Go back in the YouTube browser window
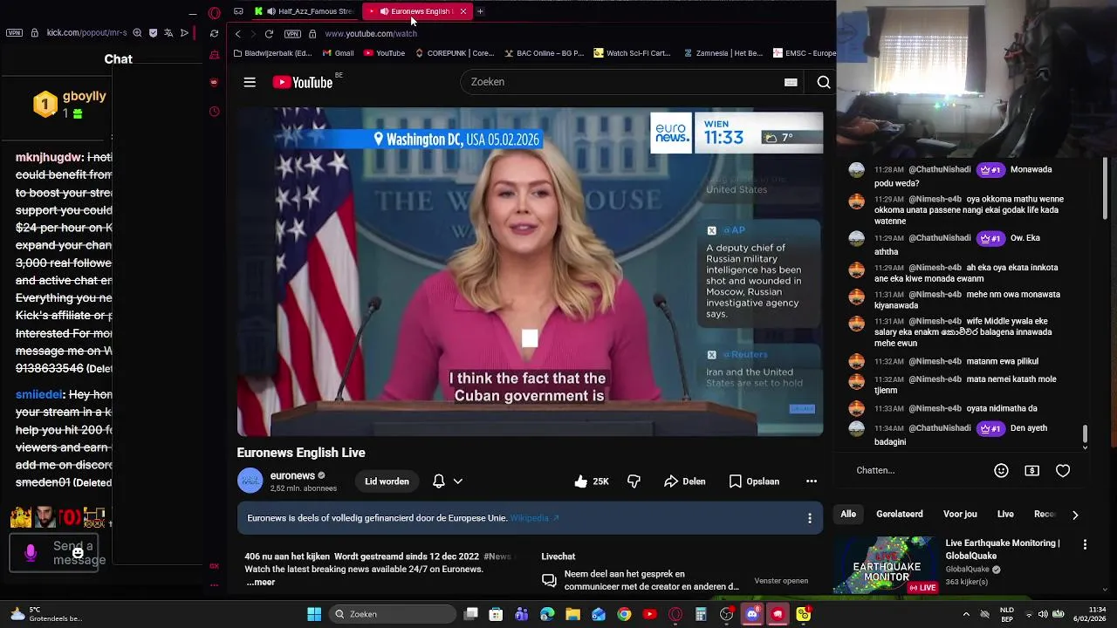Screen dimensions: 1117x628 pyautogui.click(x=237, y=34)
